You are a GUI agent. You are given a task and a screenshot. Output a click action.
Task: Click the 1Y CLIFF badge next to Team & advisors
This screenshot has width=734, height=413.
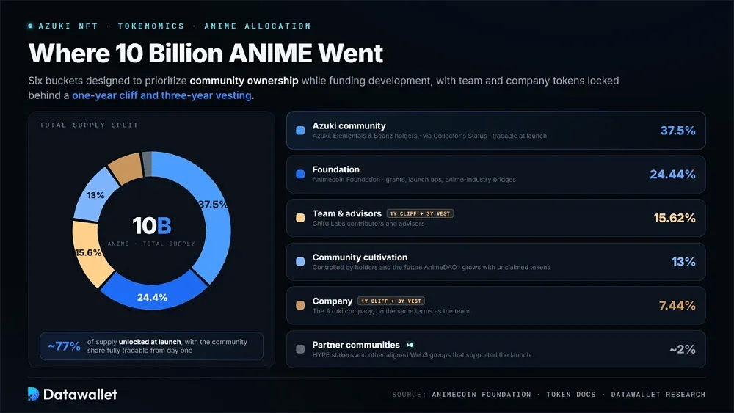tap(420, 213)
